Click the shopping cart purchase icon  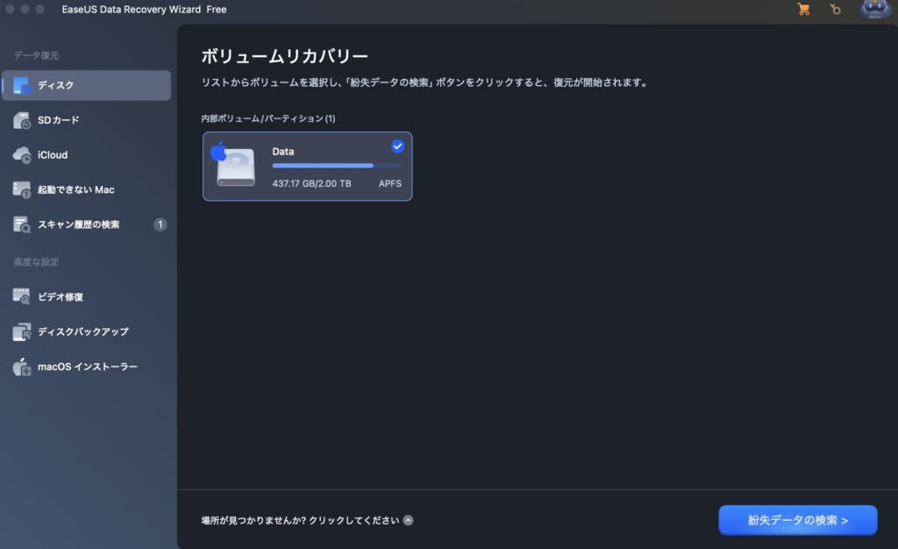click(x=802, y=10)
